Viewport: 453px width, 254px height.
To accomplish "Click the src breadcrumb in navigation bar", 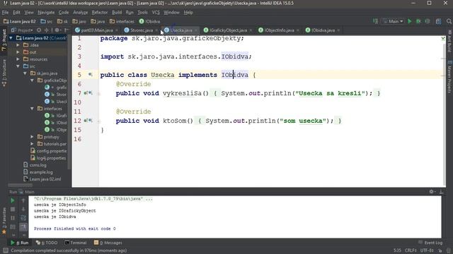I will click(47, 21).
